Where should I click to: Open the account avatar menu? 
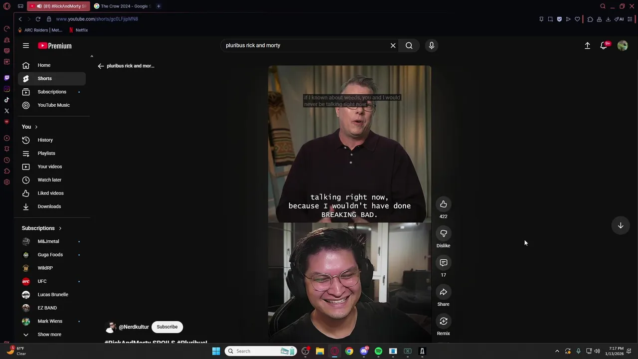click(x=623, y=45)
